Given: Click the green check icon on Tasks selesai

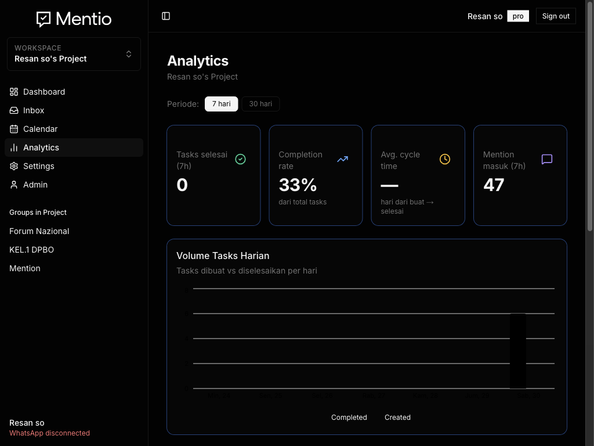Looking at the screenshot, I should (241, 159).
